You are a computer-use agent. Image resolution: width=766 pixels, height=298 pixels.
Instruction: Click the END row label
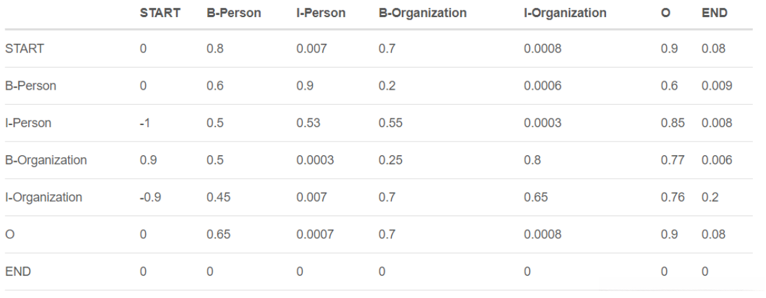[18, 271]
